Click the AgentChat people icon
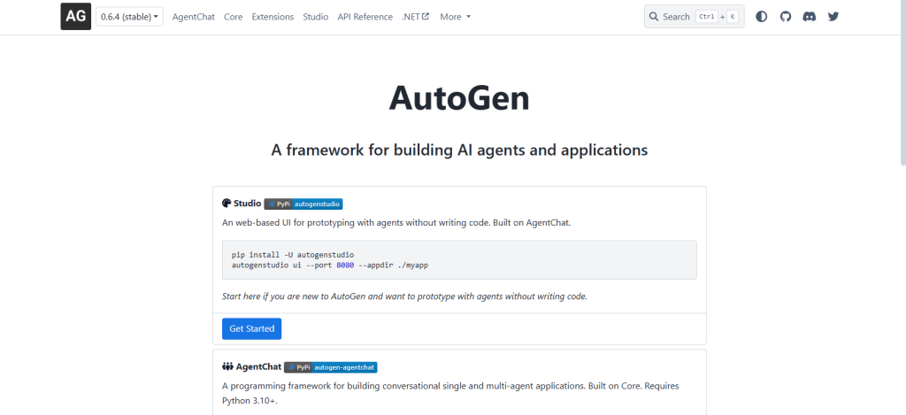The height and width of the screenshot is (415, 906). coord(227,366)
